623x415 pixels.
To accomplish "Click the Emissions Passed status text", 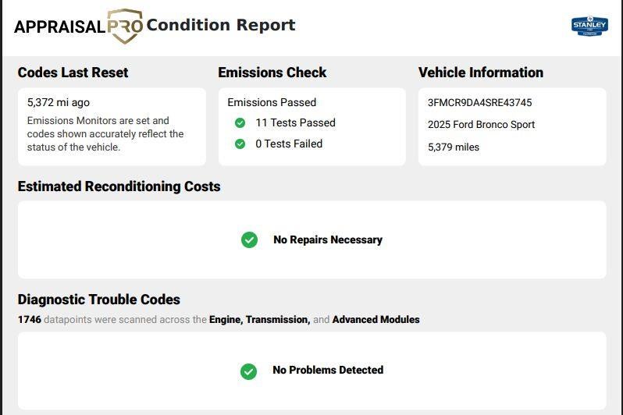I will 272,102.
